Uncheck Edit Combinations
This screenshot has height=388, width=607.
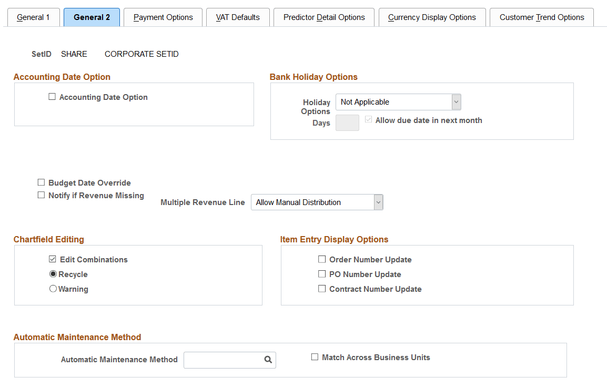click(53, 259)
